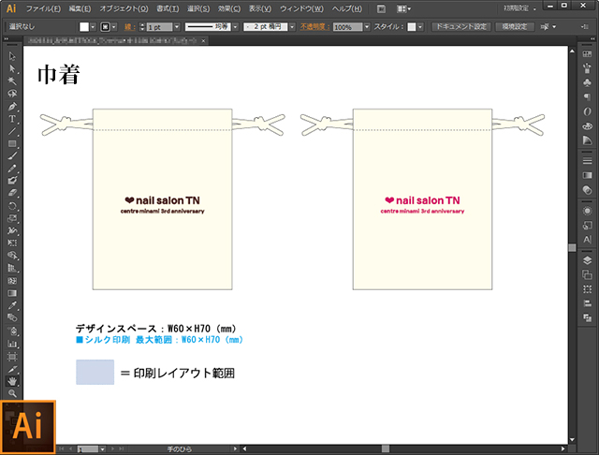Screen dimensions: 599x455
Task: Click the 線: stroke panel link
Action: tap(129, 27)
